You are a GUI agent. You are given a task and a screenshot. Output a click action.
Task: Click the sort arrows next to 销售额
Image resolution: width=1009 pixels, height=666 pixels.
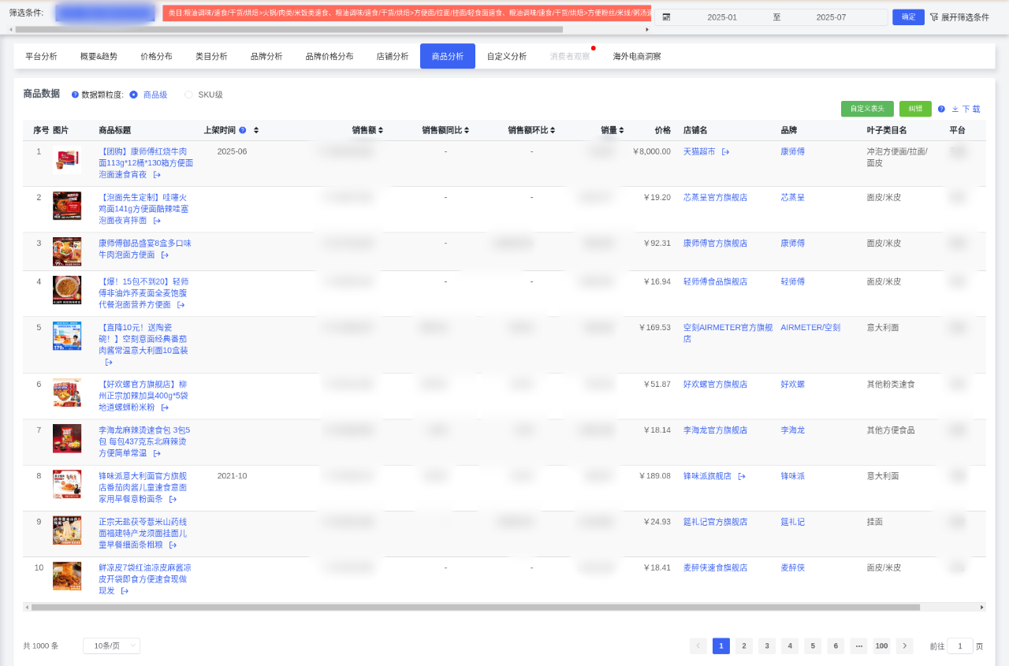381,130
